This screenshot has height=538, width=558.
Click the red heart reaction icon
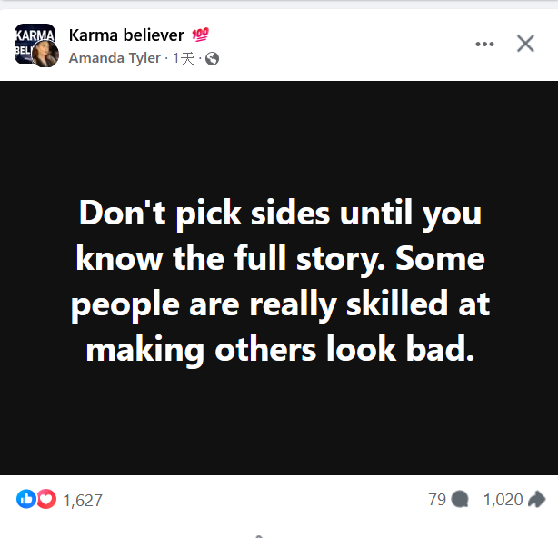(x=46, y=499)
